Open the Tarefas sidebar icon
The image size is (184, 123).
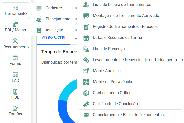15,109
